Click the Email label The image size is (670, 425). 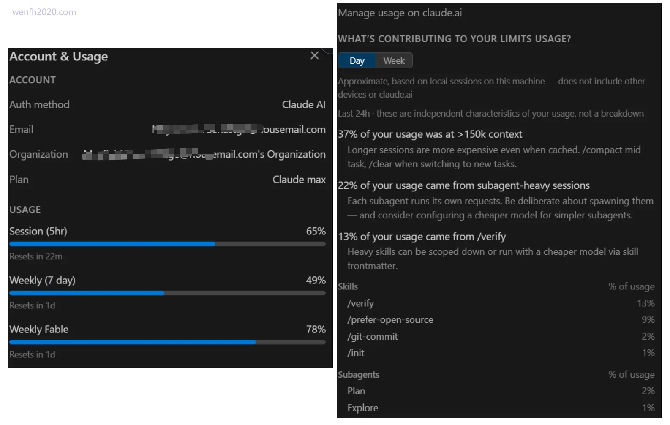[x=21, y=130]
